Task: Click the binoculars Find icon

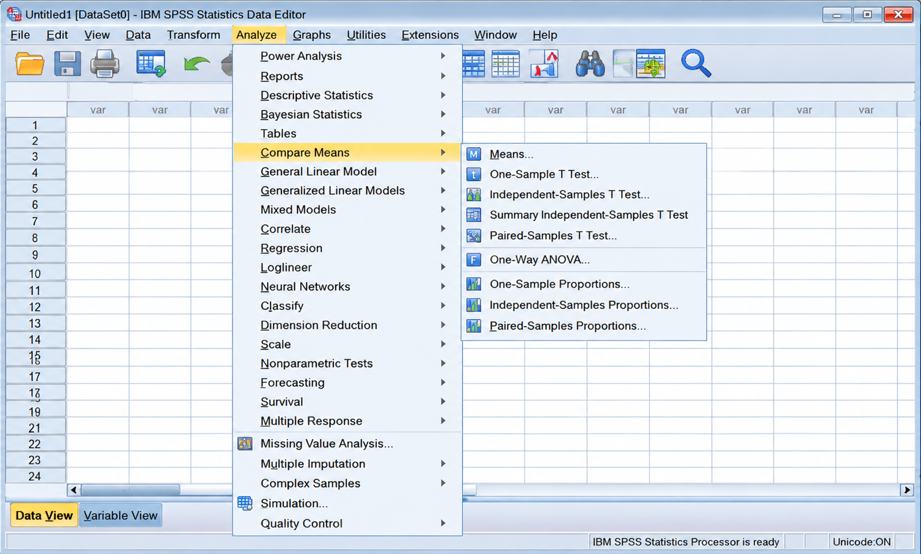Action: tap(590, 63)
